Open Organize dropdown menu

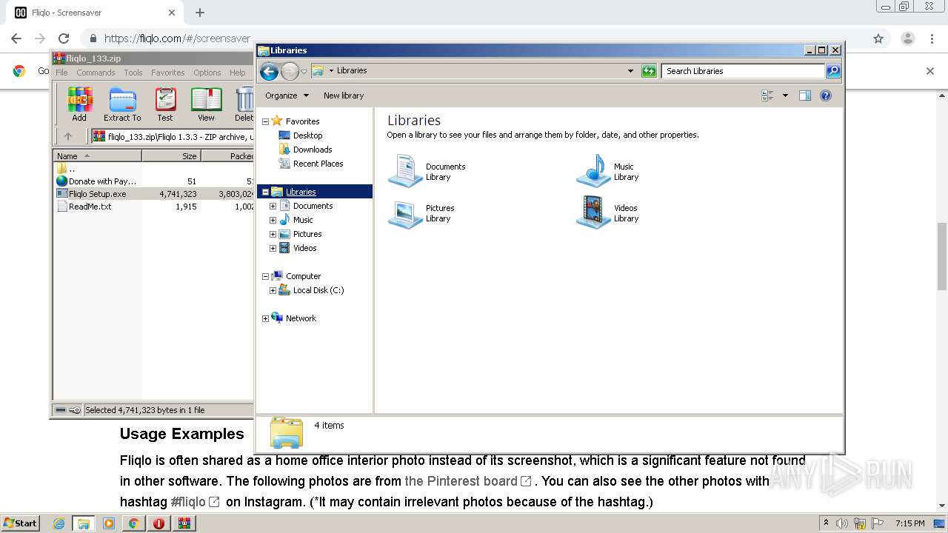pyautogui.click(x=287, y=95)
